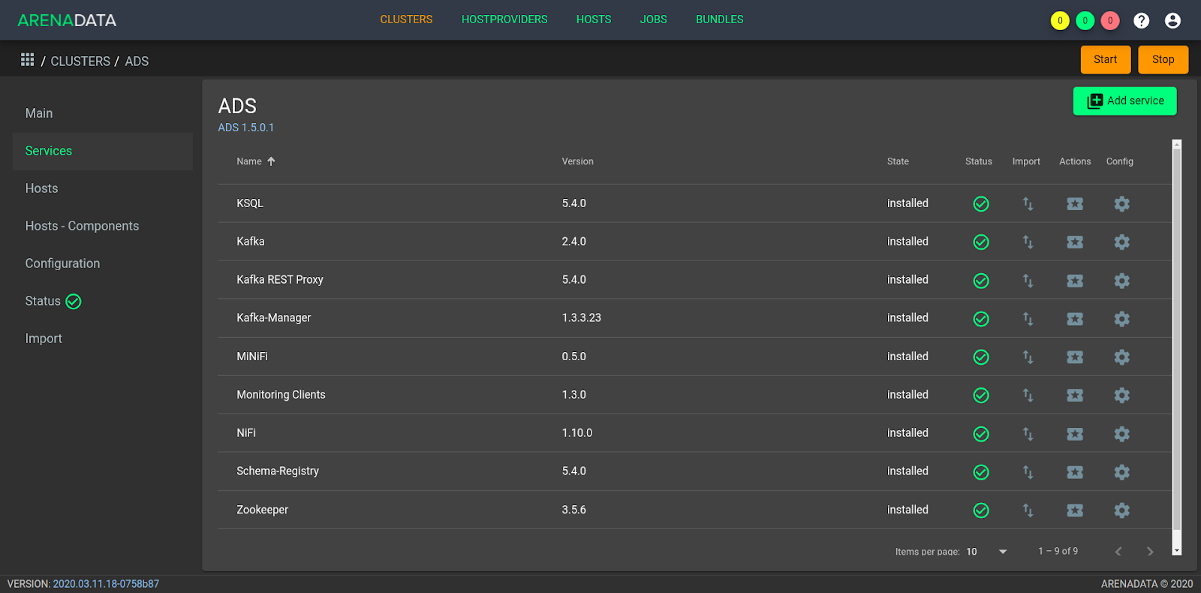Switch to the BUNDLES tab

click(x=719, y=20)
